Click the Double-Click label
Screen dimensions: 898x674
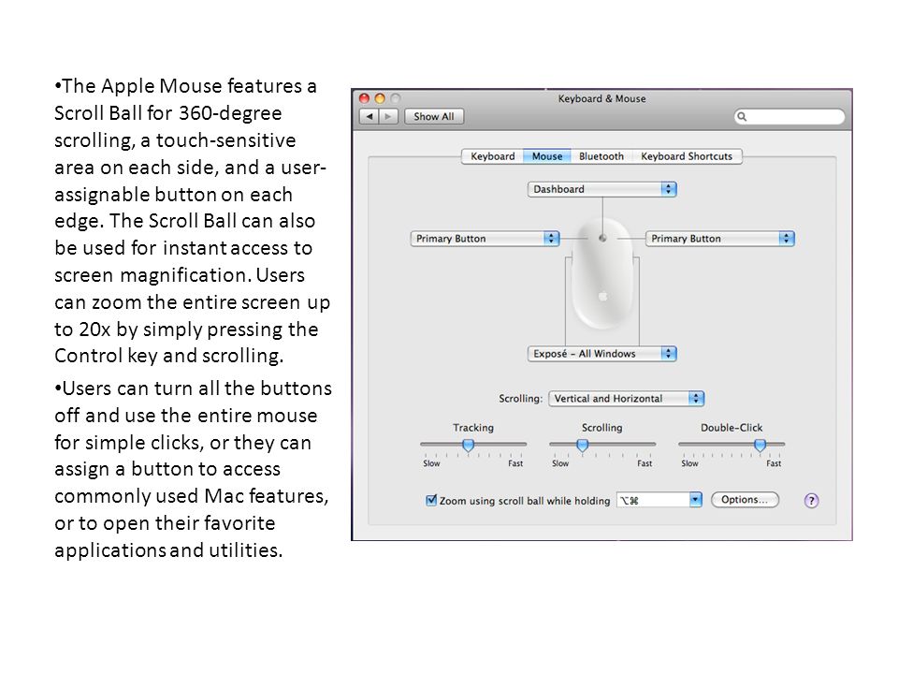[x=731, y=428]
